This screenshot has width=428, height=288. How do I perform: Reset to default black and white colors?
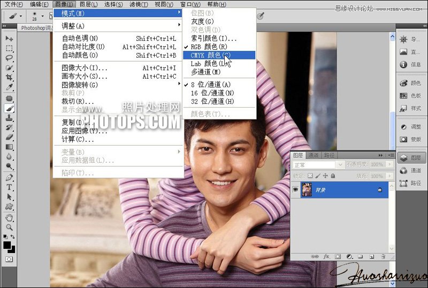[5, 237]
